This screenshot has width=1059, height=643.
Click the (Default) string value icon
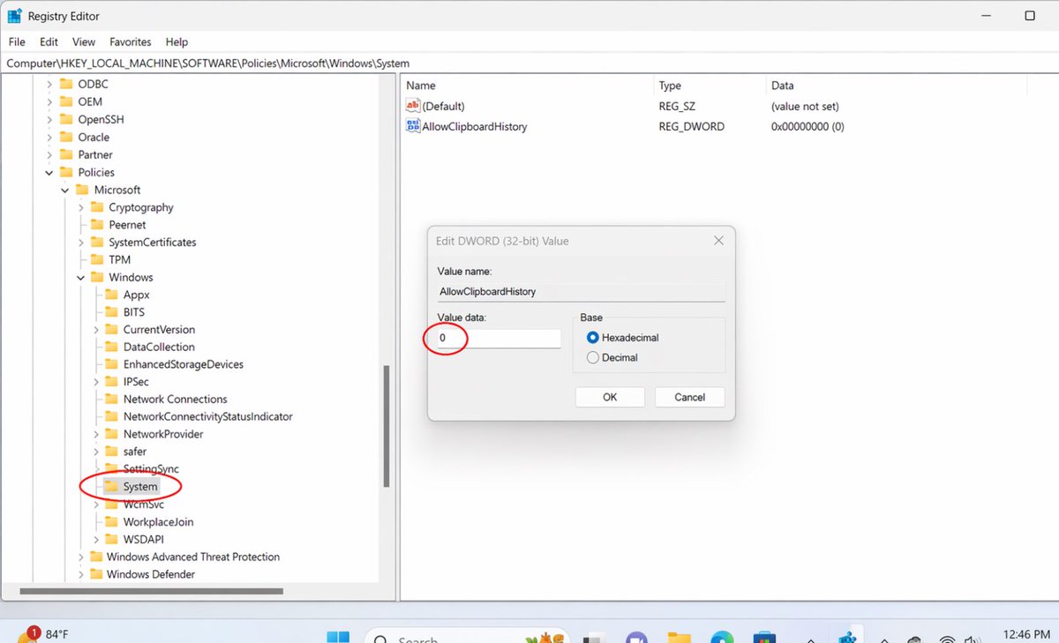pyautogui.click(x=413, y=106)
